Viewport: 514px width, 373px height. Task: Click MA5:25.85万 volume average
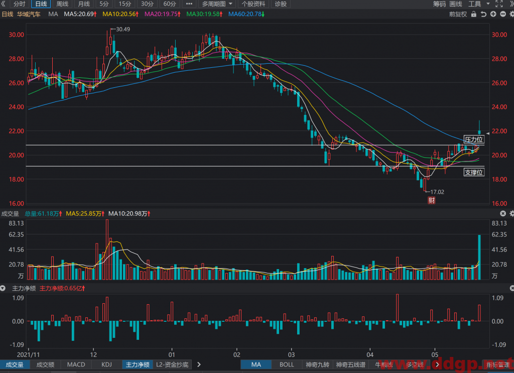click(85, 214)
